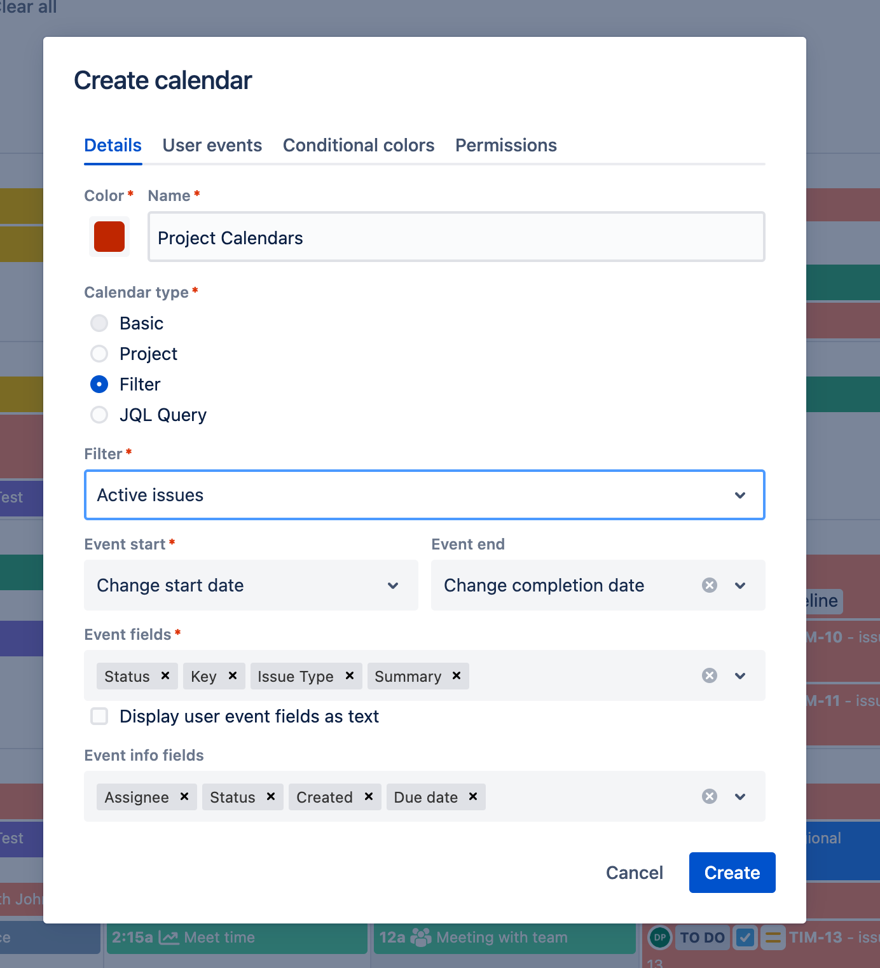This screenshot has width=880, height=968.
Task: Switch to the User events tab
Action: [x=212, y=145]
